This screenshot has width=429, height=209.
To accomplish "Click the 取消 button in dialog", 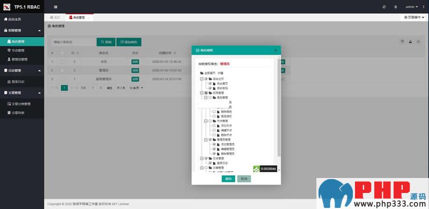I will 244,179.
